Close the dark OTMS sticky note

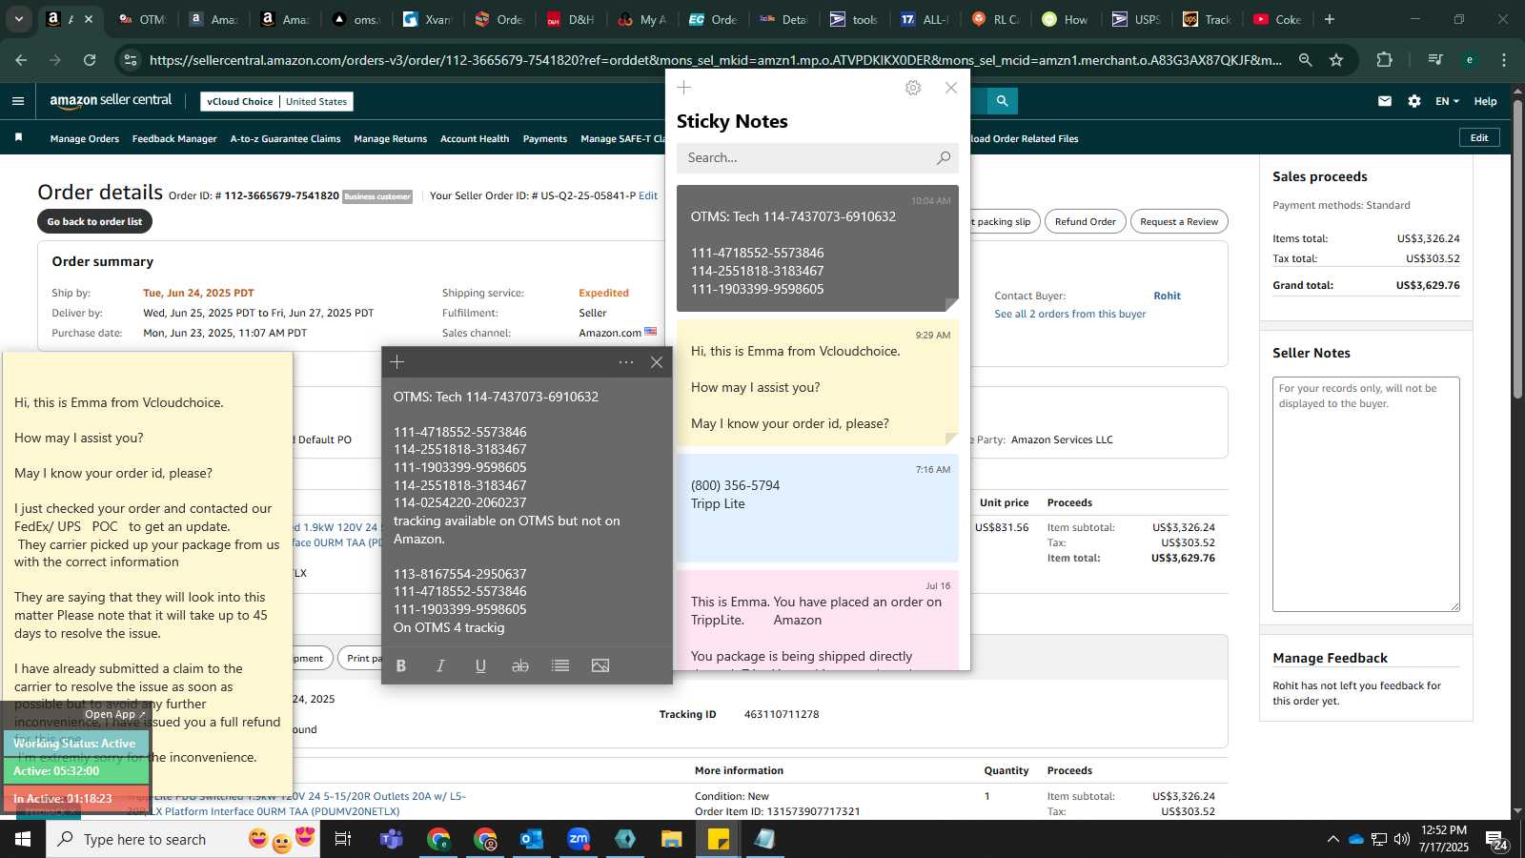(657, 362)
